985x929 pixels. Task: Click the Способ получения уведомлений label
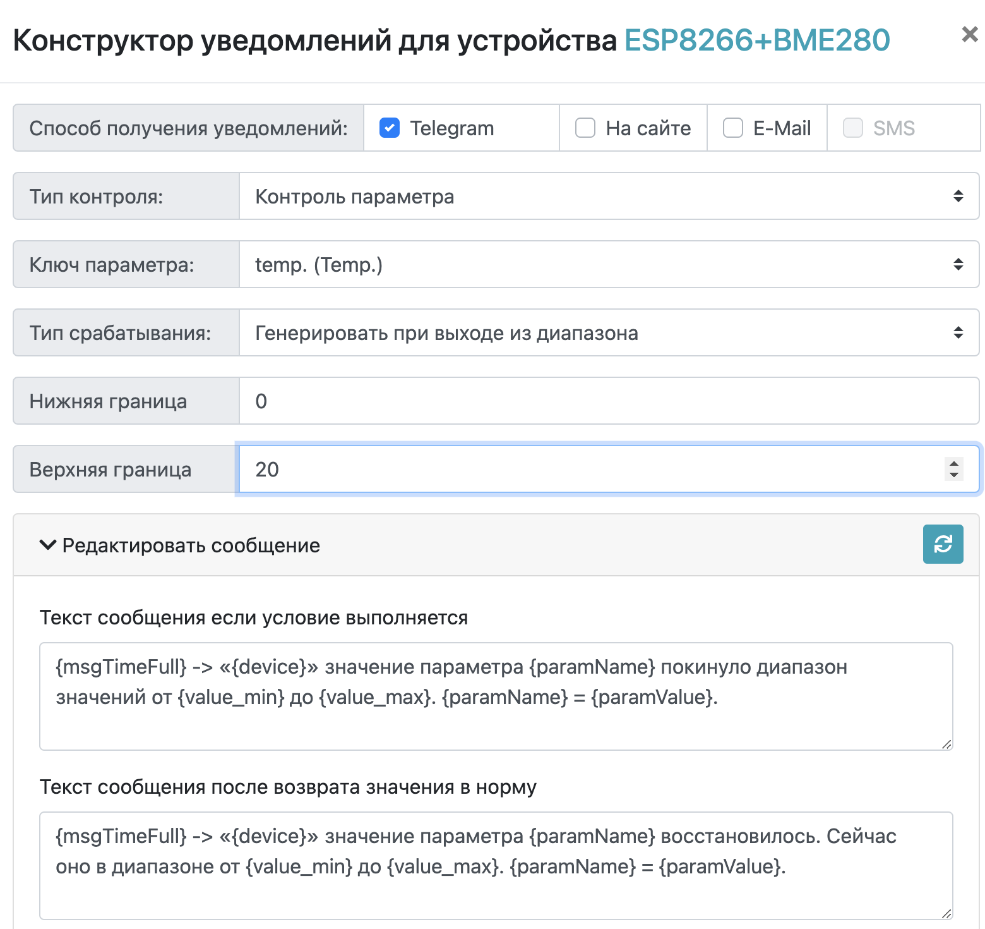pyautogui.click(x=189, y=128)
